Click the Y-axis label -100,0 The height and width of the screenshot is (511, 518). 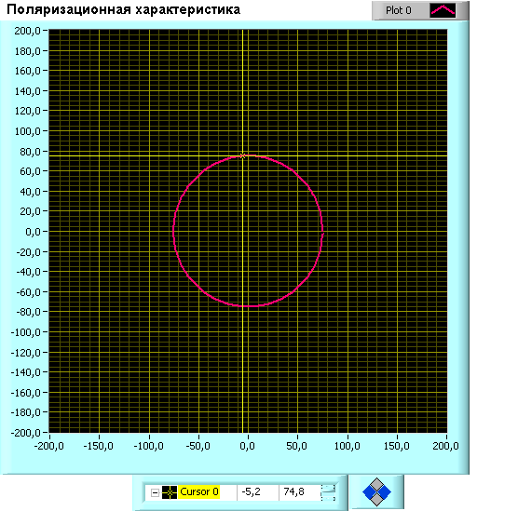point(25,332)
